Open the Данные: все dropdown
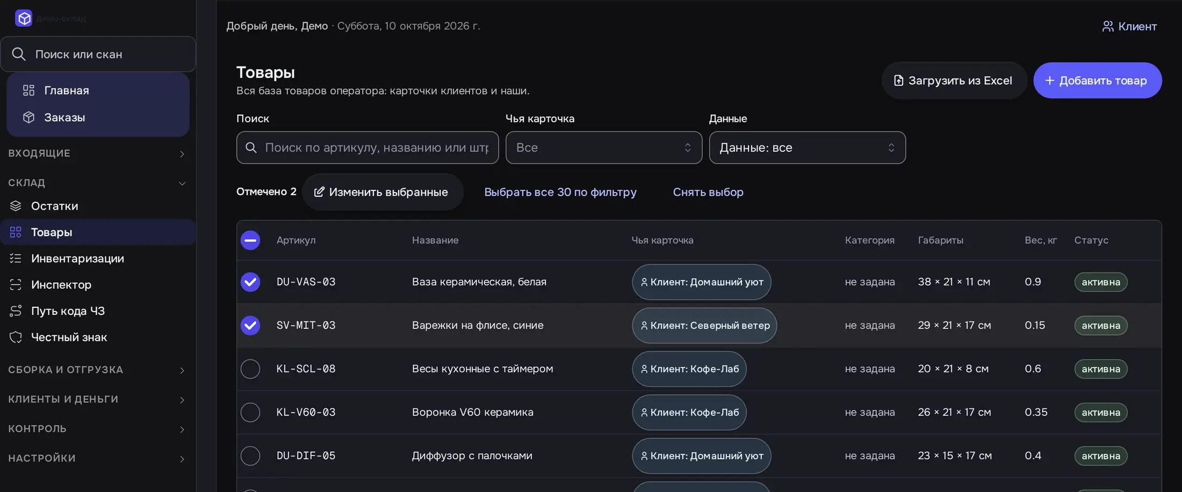Screen dimensions: 1182x492 (808, 148)
